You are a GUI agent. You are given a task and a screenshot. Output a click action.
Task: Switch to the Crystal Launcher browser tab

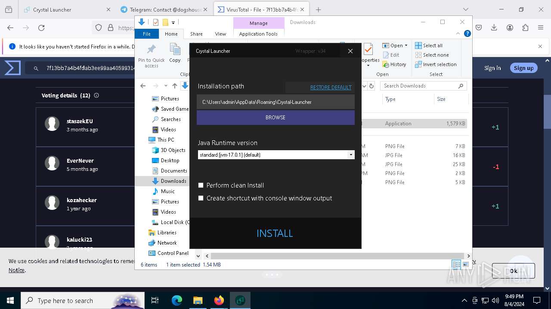(67, 9)
